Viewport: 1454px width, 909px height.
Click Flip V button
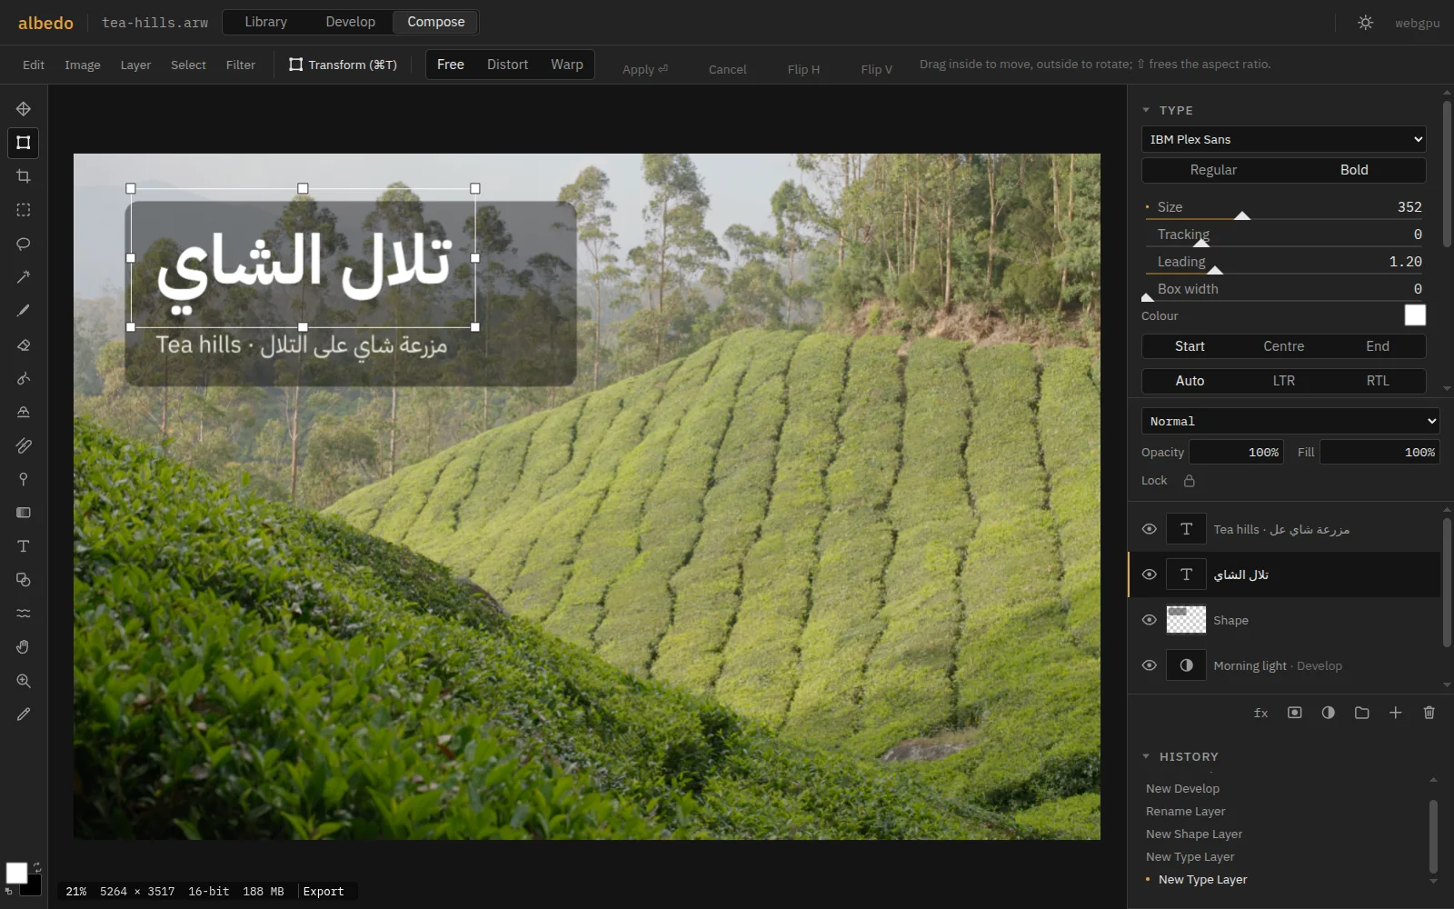coord(877,69)
